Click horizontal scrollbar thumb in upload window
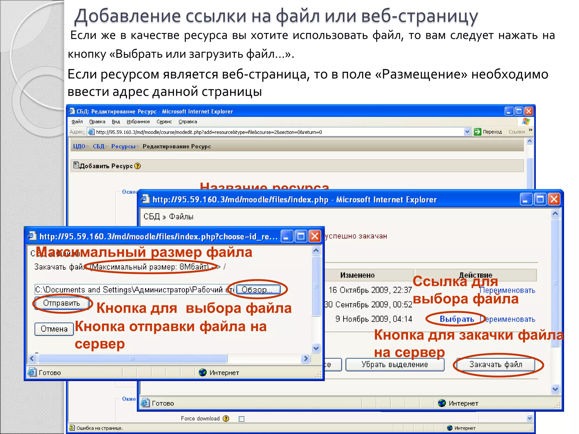 point(132,359)
